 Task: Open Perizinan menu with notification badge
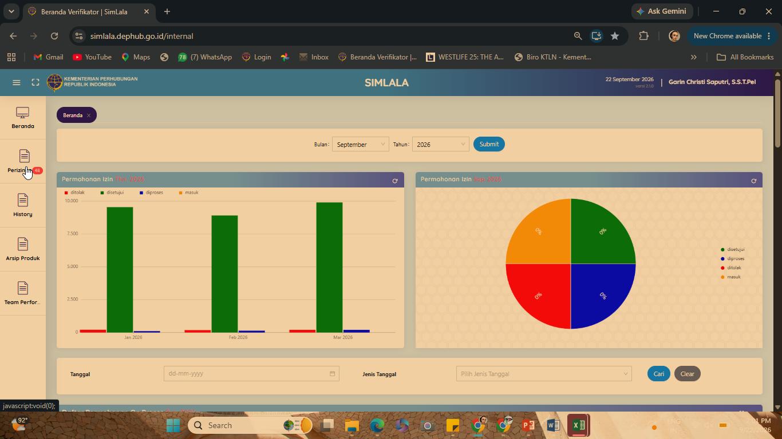23,162
